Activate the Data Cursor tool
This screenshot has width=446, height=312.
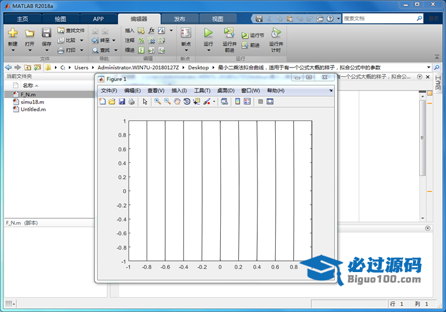[196, 101]
